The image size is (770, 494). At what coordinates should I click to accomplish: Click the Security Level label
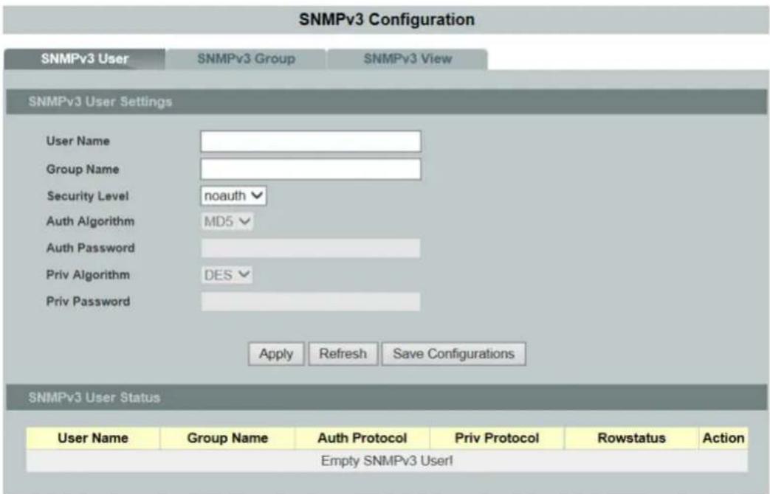pos(87,196)
